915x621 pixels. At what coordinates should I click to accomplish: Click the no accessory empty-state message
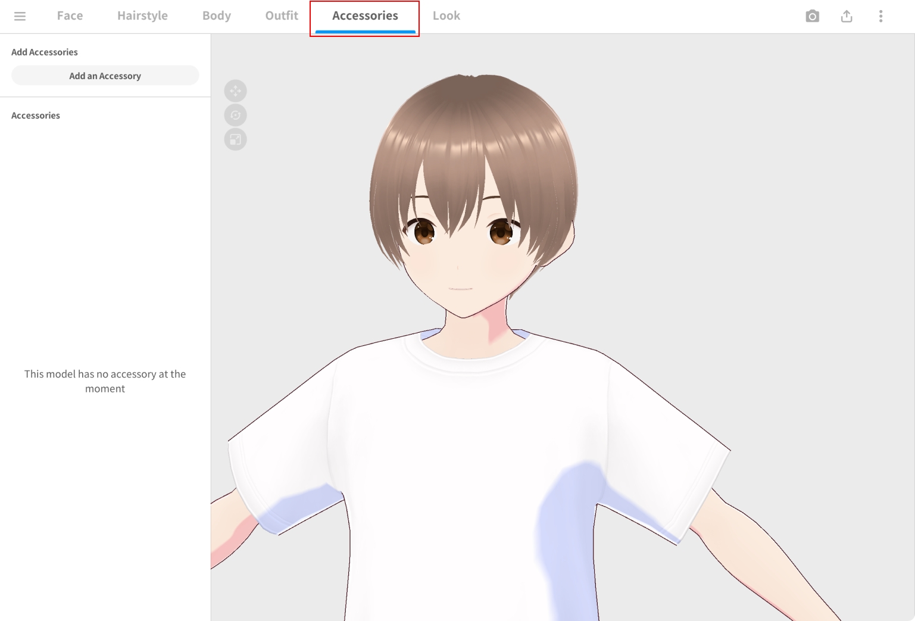click(105, 381)
